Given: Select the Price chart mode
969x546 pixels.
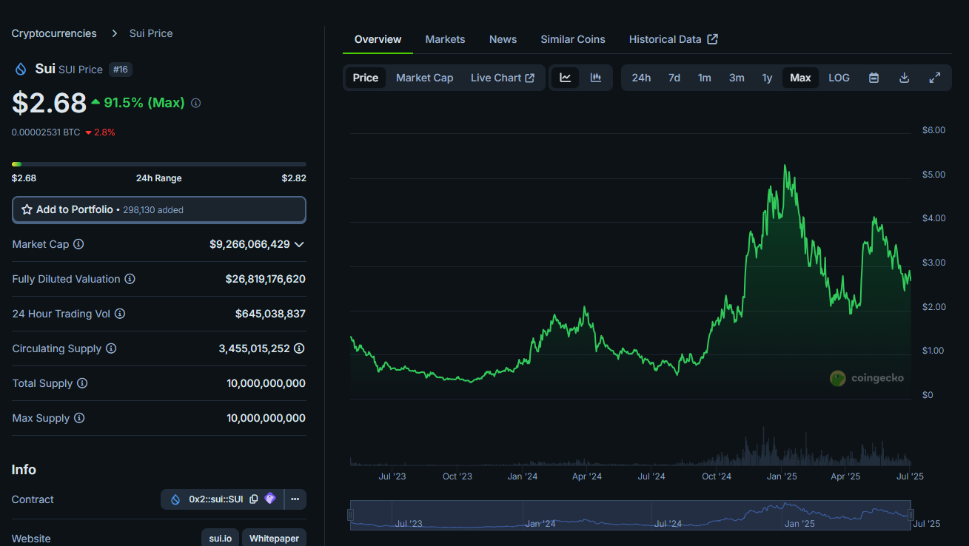Looking at the screenshot, I should click(x=366, y=78).
